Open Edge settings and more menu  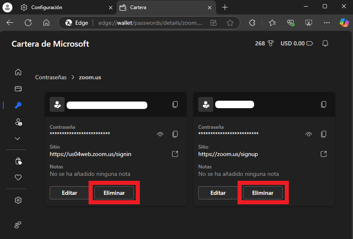327,23
